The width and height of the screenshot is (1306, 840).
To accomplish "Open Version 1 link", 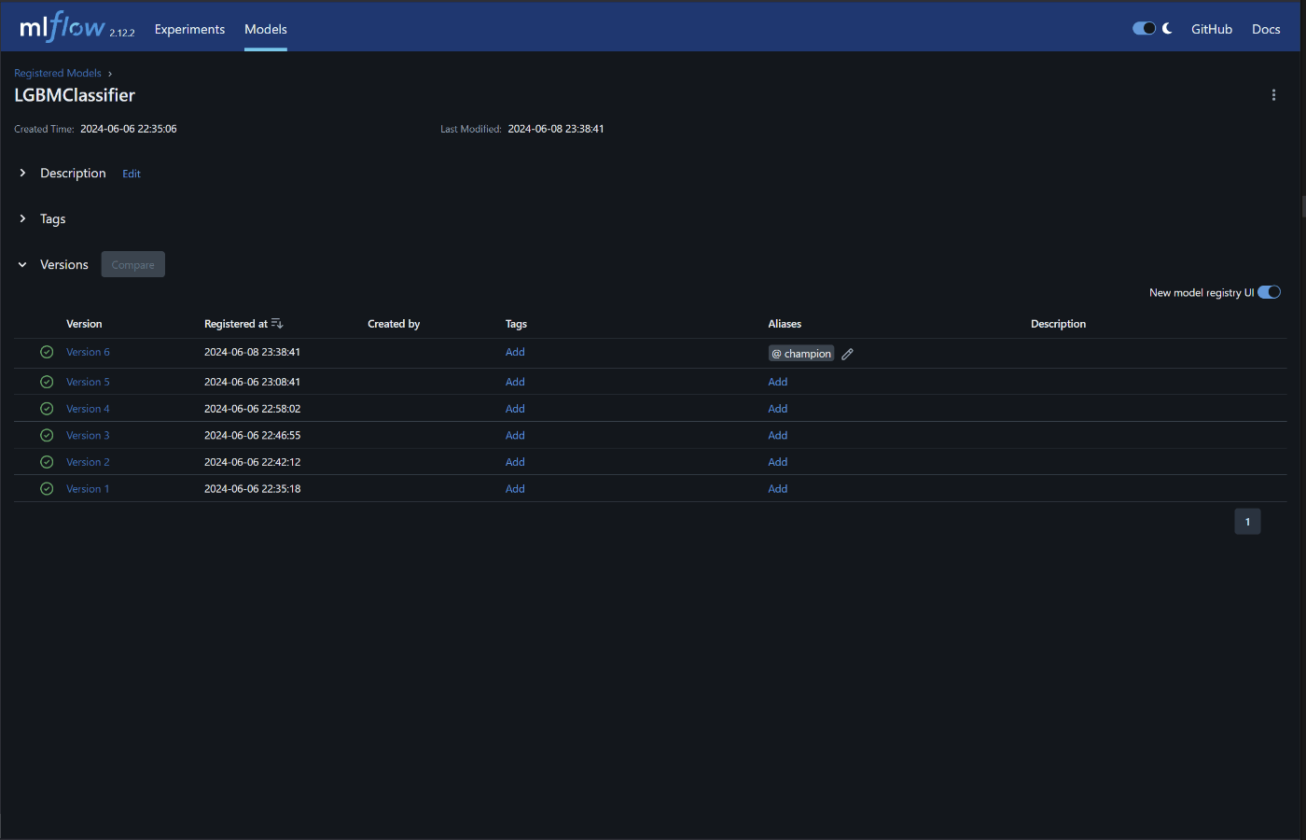I will 88,488.
